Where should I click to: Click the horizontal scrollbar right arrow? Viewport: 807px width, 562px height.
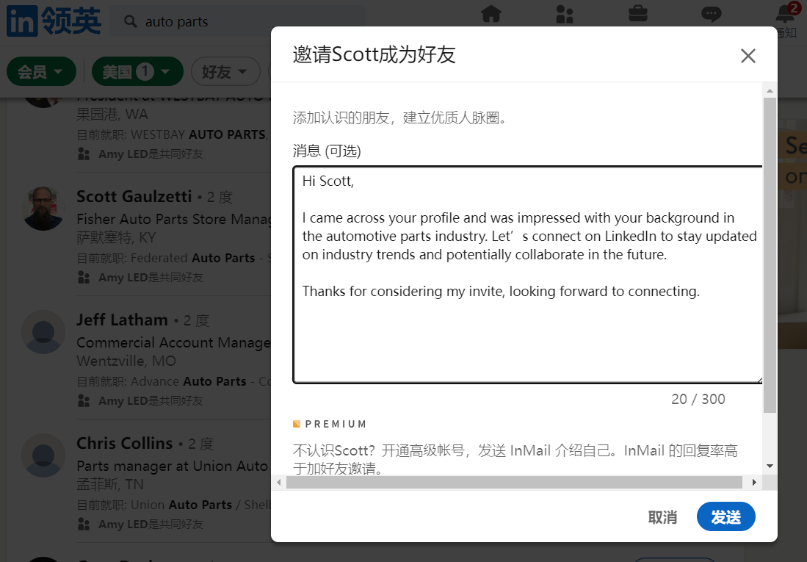pos(754,483)
